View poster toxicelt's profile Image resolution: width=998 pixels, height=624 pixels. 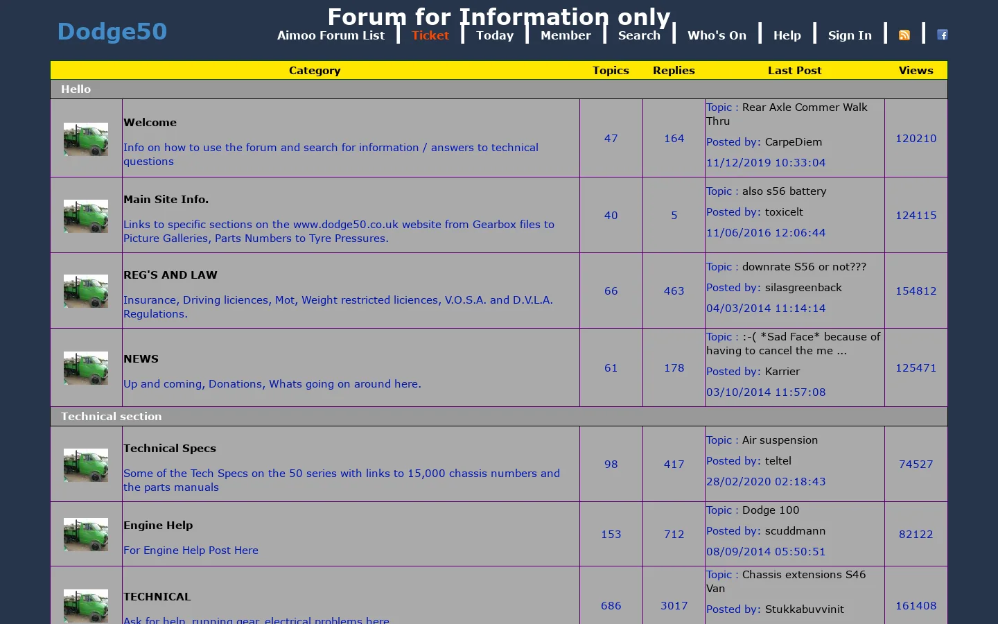(784, 212)
